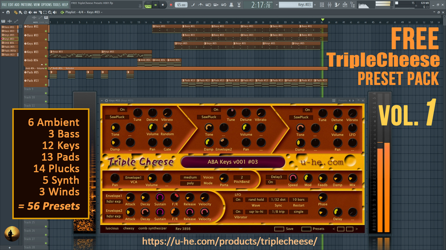The height and width of the screenshot is (250, 446).
Task: Click the green playhead marker on the timeline
Action: (x=323, y=19)
